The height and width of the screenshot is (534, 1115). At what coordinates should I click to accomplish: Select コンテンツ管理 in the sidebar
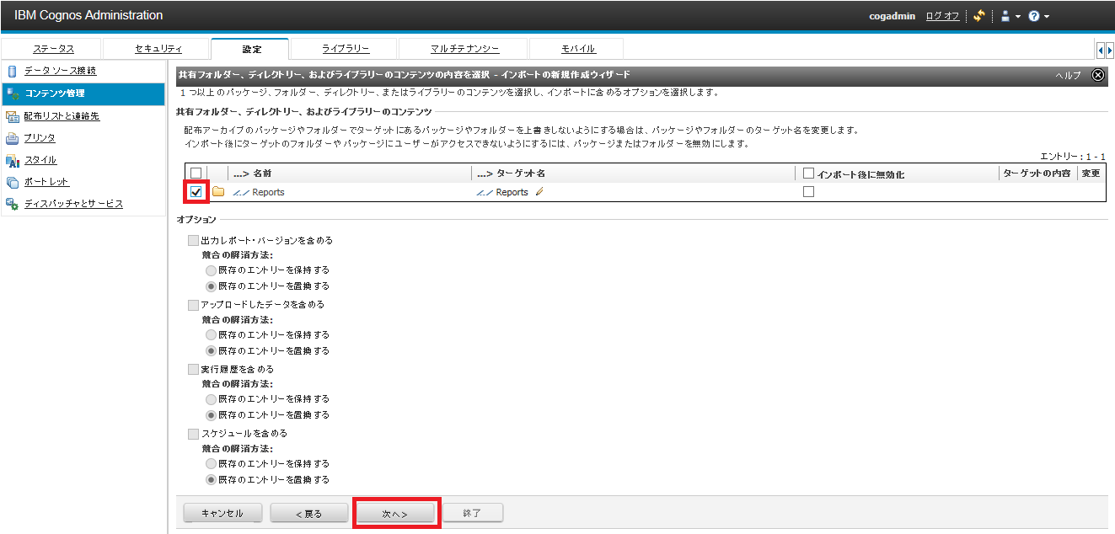pyautogui.click(x=83, y=93)
